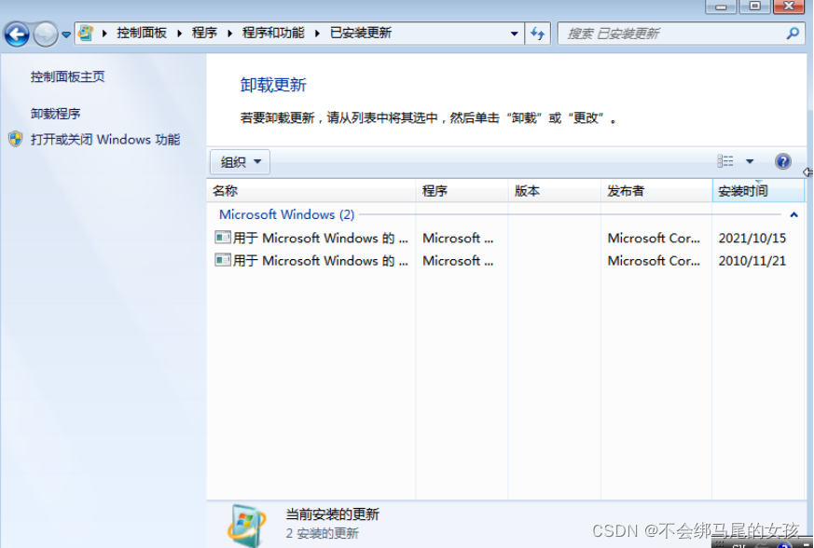The width and height of the screenshot is (814, 548).
Task: Sort by the 发布者 column header
Action: [656, 191]
